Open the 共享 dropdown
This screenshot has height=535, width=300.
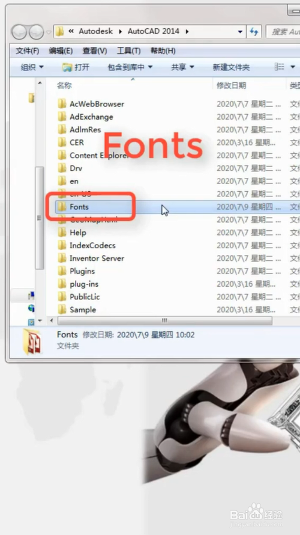pos(182,67)
